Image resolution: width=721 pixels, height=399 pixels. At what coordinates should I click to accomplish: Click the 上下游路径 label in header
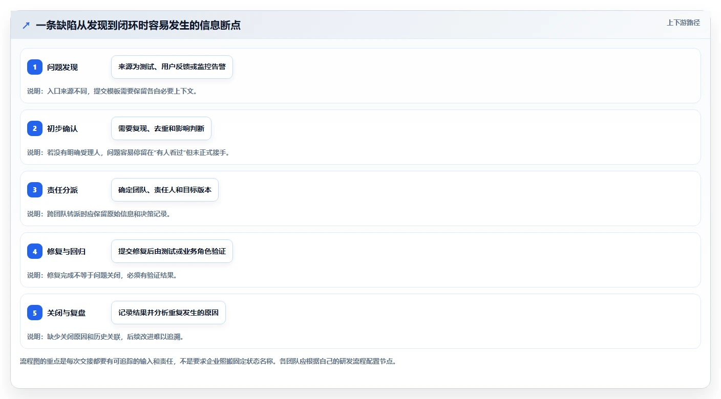click(x=683, y=23)
